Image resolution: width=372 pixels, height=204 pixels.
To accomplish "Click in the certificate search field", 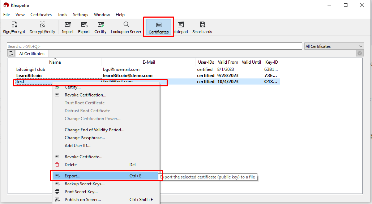I will click(154, 46).
